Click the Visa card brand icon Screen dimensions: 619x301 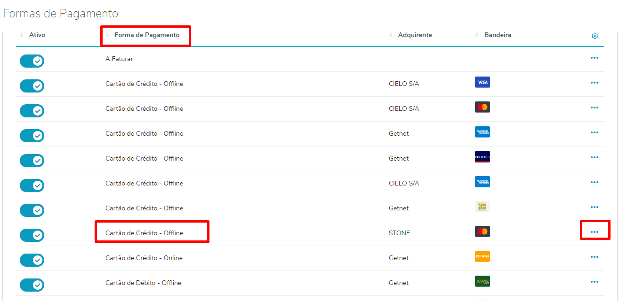482,82
